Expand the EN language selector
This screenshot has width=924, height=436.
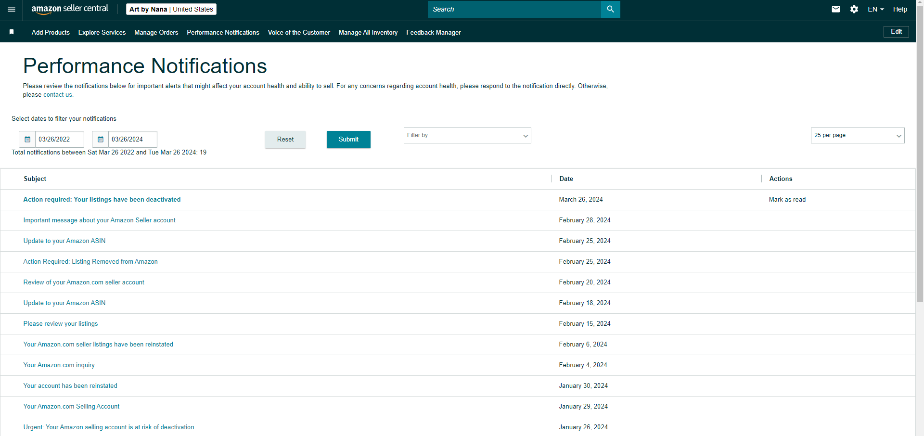click(876, 9)
